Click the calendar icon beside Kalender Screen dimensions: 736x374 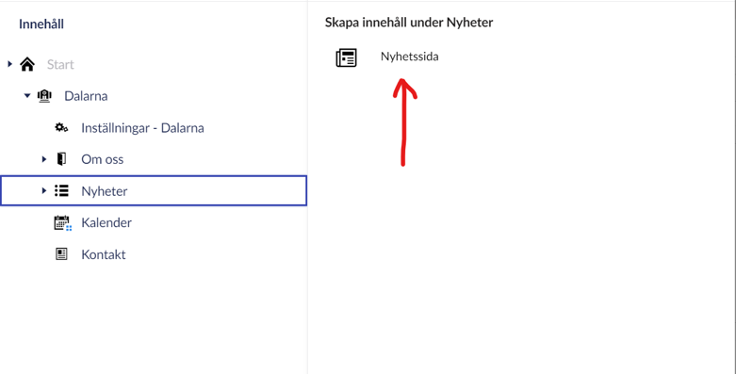62,223
